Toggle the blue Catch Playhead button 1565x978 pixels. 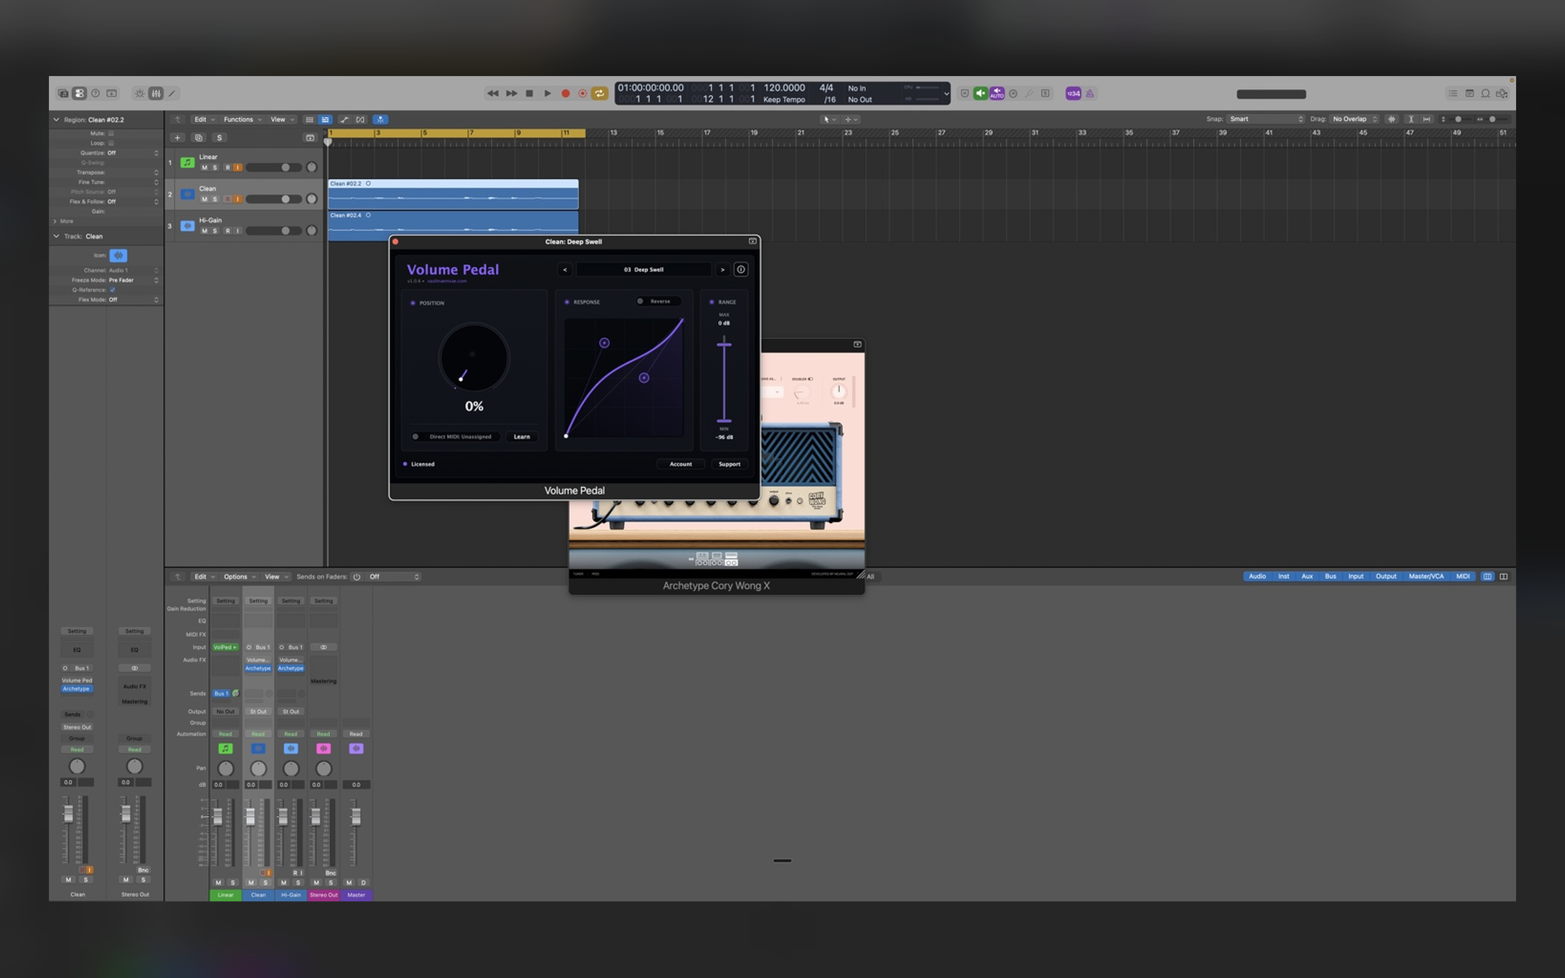coord(380,119)
